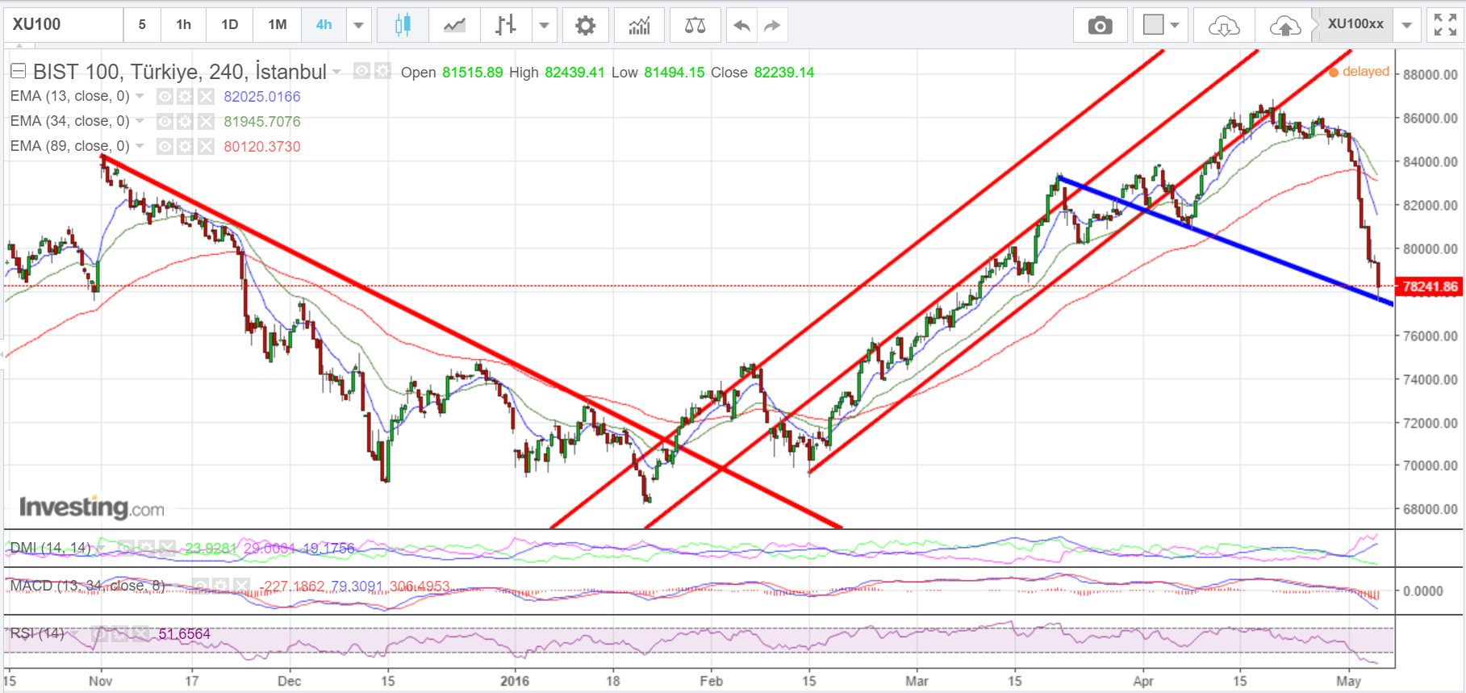Image resolution: width=1466 pixels, height=693 pixels.
Task: Toggle fullscreen mode for the chart
Action: pyautogui.click(x=1444, y=25)
